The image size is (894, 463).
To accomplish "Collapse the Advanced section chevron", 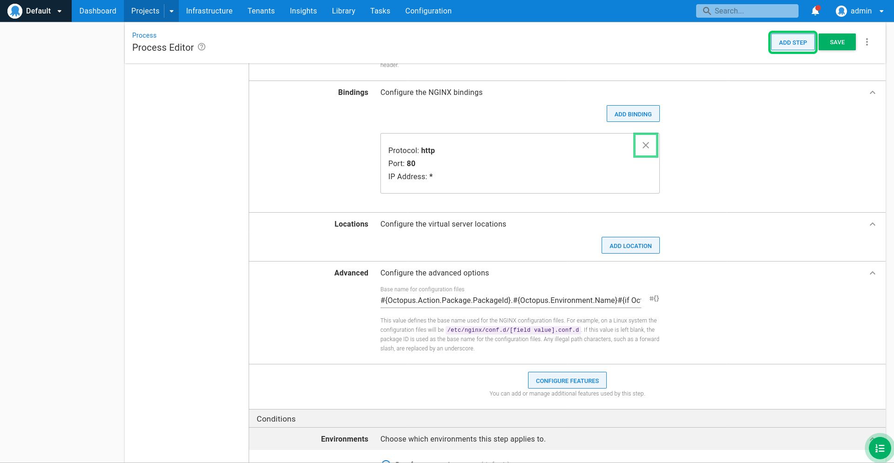I will pos(873,273).
